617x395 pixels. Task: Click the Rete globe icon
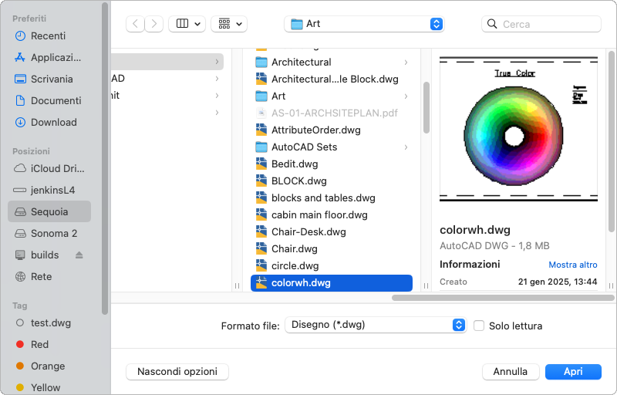pyautogui.click(x=21, y=277)
